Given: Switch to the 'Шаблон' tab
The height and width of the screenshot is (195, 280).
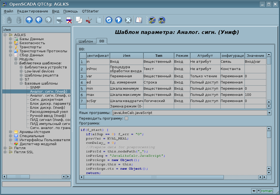Looking at the screenshot, I should click(86, 41).
